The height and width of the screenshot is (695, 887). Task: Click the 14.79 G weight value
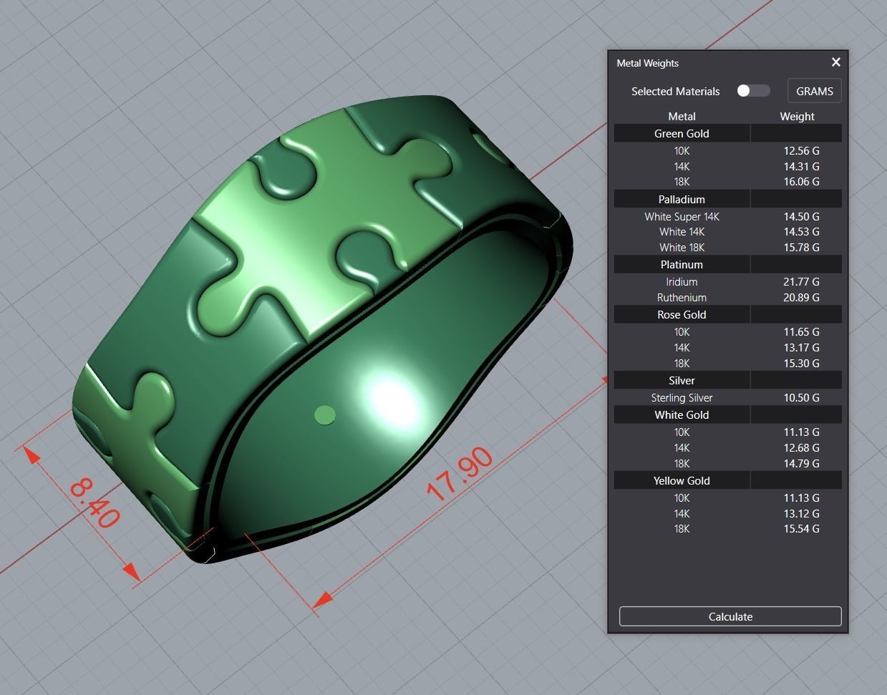pos(801,464)
